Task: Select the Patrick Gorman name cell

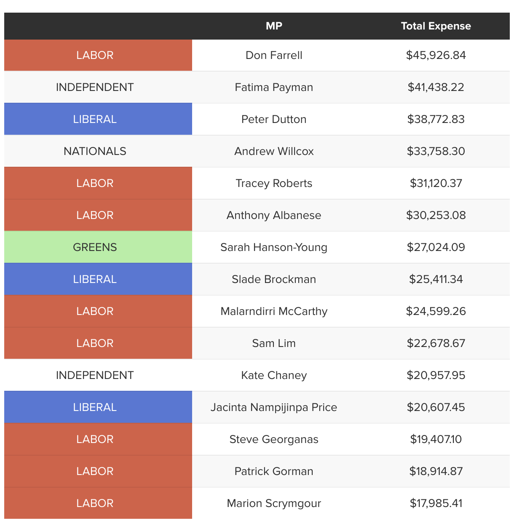Action: point(274,471)
